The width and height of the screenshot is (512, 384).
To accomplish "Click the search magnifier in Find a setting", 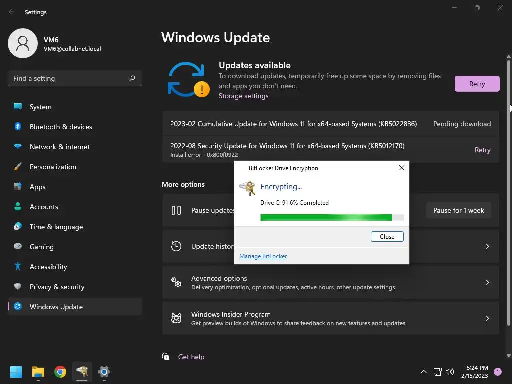I will click(132, 78).
